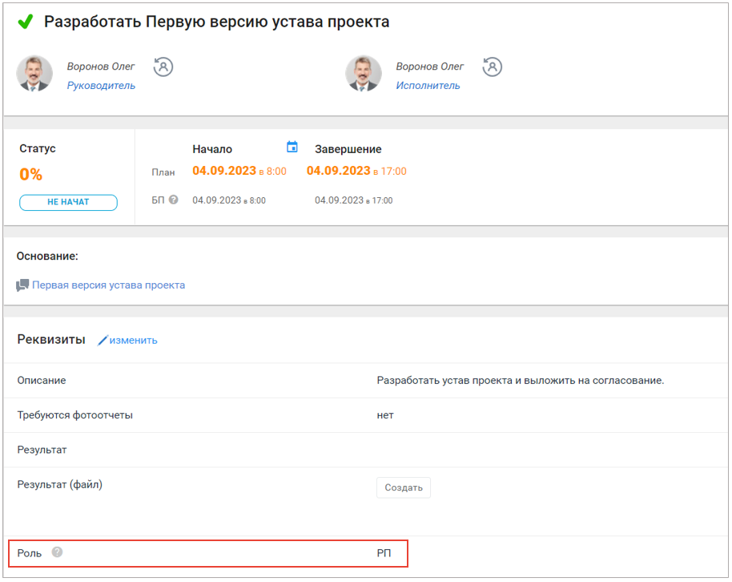This screenshot has height=582, width=732.
Task: Click the НЕ НАЧАТ status button
Action: [x=68, y=203]
